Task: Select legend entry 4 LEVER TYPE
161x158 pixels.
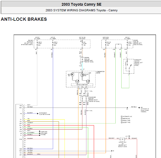Action: 126,122
